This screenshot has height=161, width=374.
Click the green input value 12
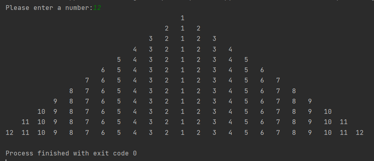pyautogui.click(x=97, y=8)
